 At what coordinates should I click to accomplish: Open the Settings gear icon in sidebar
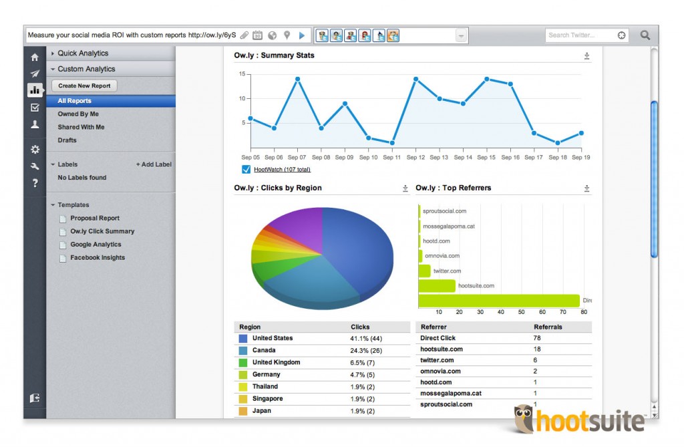tap(35, 150)
